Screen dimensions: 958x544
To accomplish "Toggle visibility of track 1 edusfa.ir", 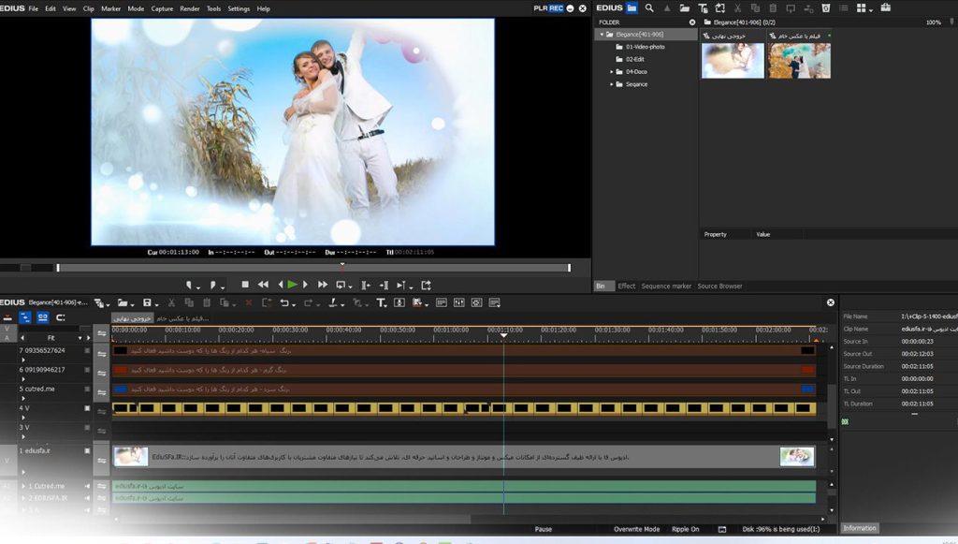I will point(87,450).
